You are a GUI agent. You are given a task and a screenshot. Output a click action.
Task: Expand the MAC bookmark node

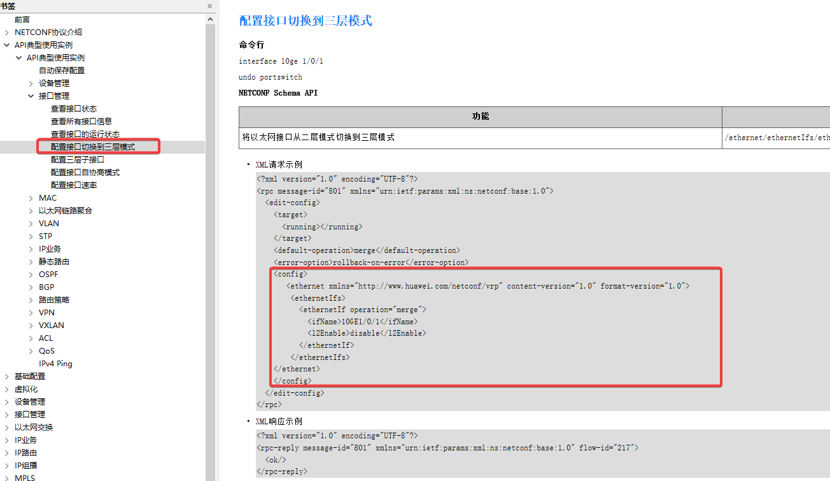[x=31, y=198]
